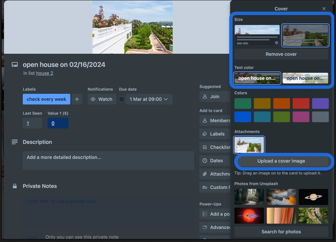
Task: Click the private note text area
Action: click(x=108, y=211)
